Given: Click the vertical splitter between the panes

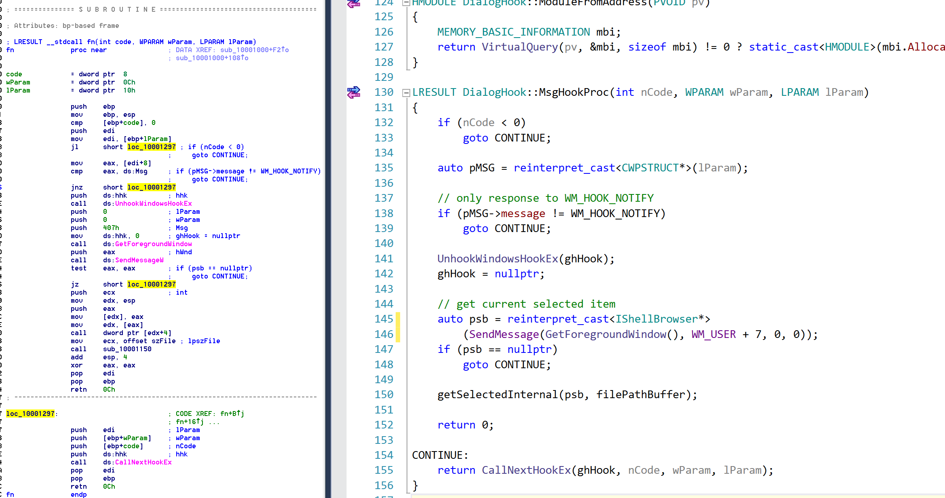Looking at the screenshot, I should tap(328, 249).
